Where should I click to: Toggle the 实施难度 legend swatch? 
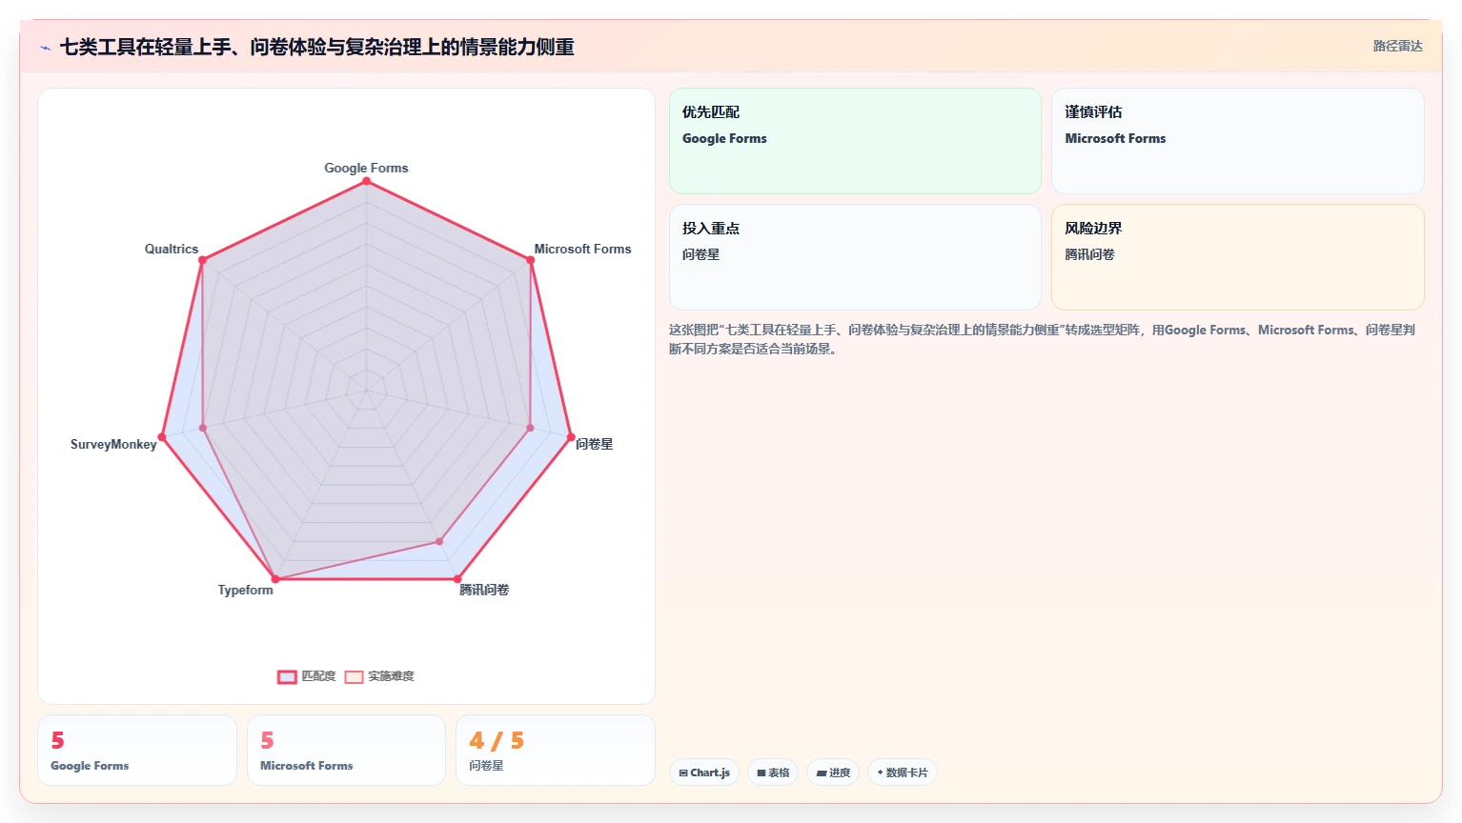coord(354,677)
